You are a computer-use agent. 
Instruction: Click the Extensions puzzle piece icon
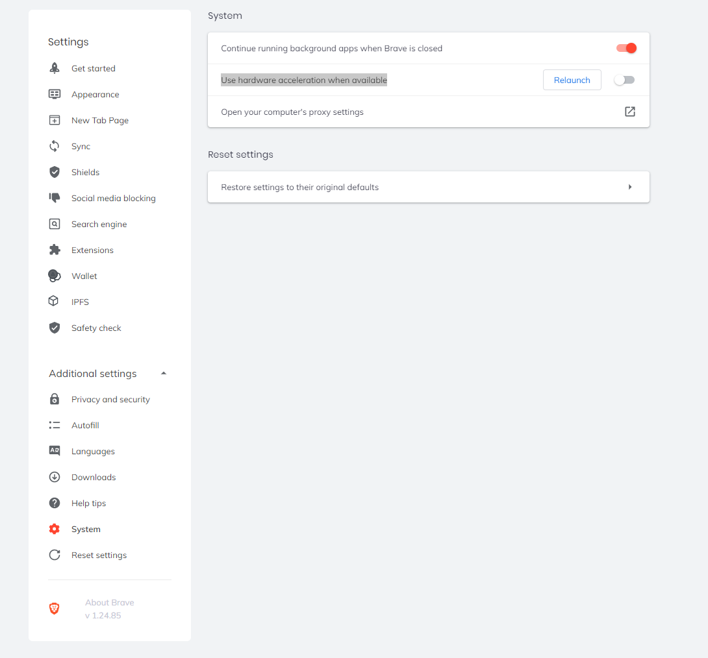tap(54, 250)
